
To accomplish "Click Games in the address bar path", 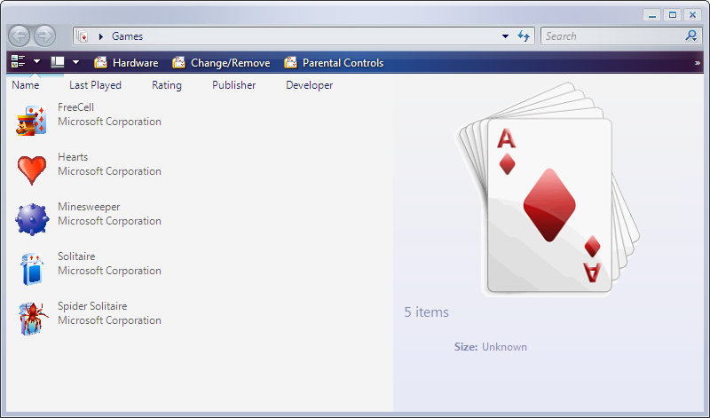I will point(127,36).
